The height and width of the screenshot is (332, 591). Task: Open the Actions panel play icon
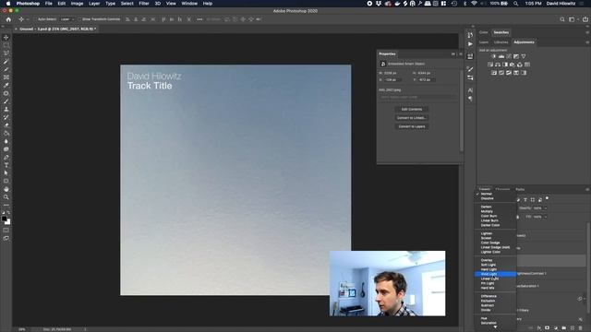(x=470, y=44)
